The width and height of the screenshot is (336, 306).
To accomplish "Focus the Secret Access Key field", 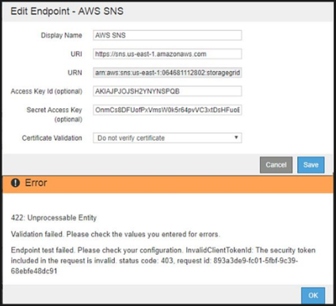I will 167,110.
